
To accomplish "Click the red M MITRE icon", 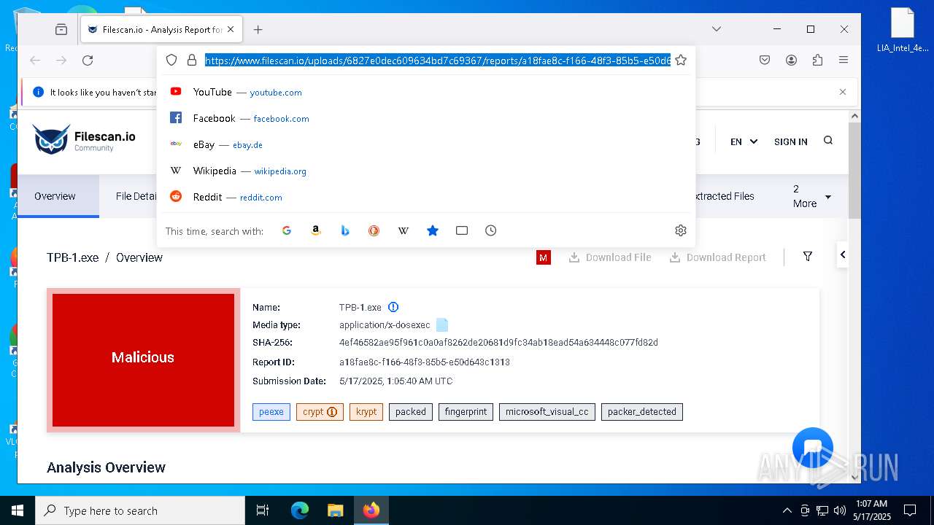I will tap(544, 257).
